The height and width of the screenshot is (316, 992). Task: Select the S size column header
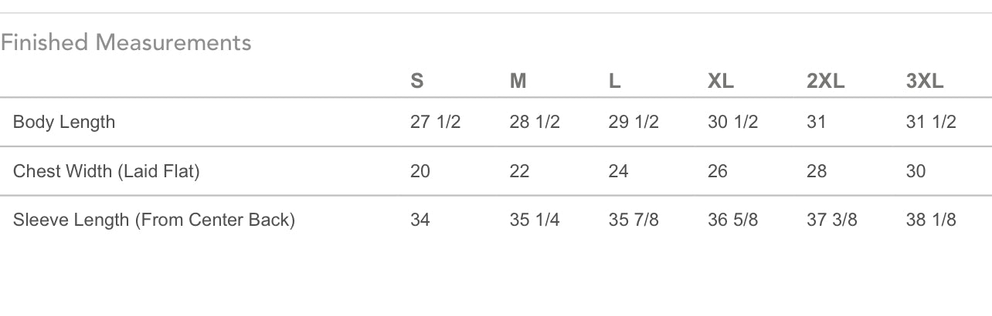tap(417, 81)
